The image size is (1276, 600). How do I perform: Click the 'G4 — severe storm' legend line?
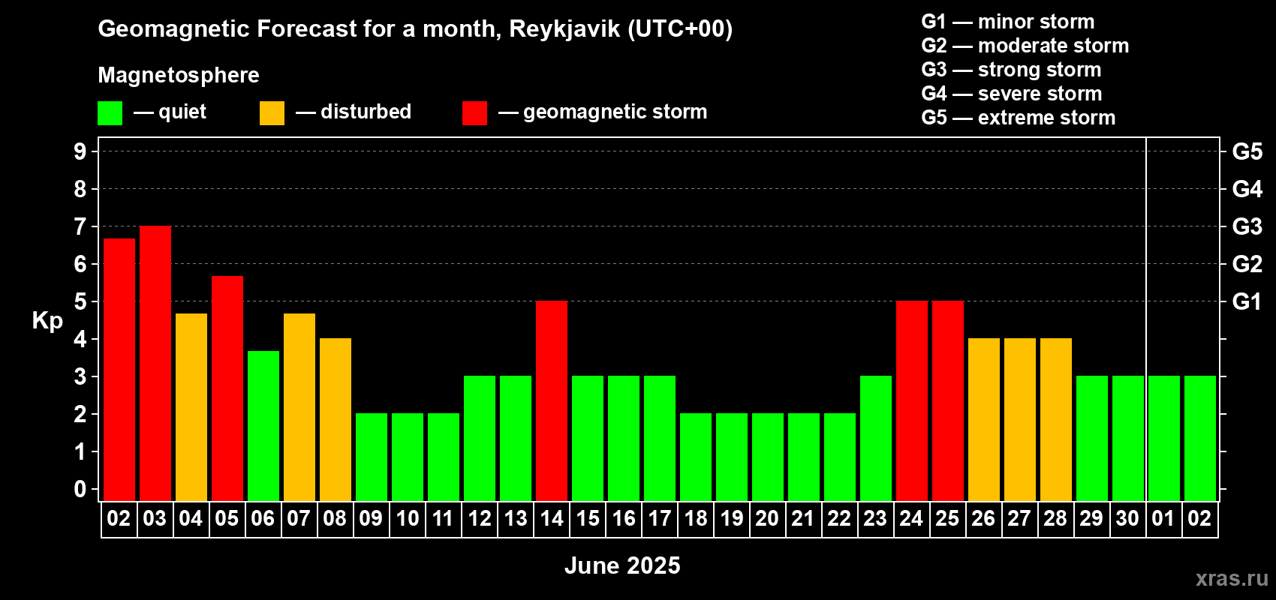[1012, 94]
